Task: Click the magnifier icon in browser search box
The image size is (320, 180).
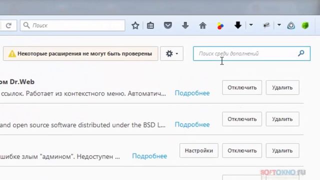Action: point(26,25)
